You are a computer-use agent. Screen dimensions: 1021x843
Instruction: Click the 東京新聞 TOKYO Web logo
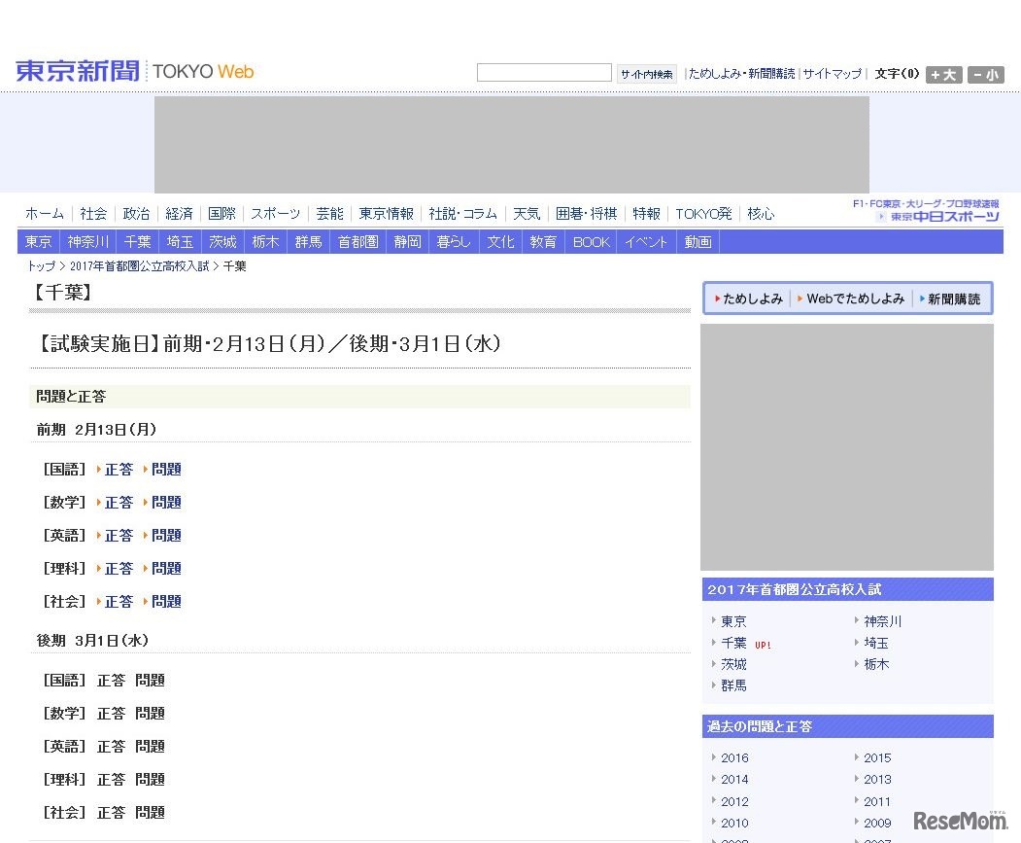click(77, 69)
